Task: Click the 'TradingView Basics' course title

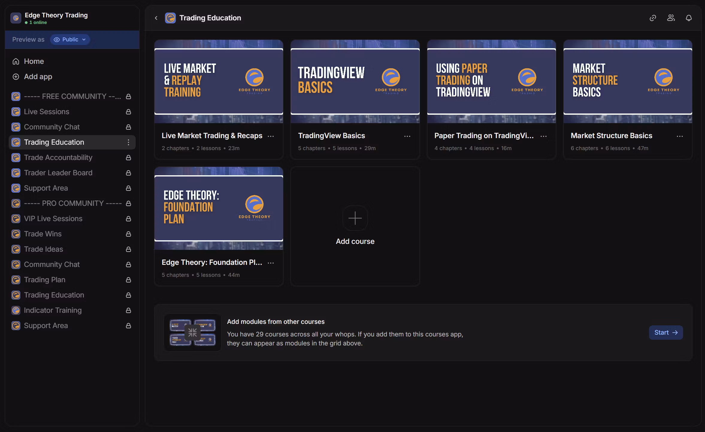Action: [332, 136]
